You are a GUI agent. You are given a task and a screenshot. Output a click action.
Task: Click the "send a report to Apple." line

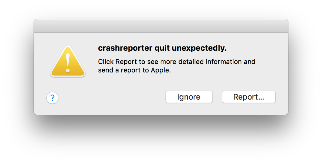(x=134, y=71)
